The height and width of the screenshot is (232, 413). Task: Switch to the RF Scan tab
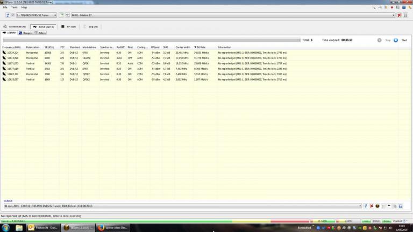pyautogui.click(x=70, y=26)
